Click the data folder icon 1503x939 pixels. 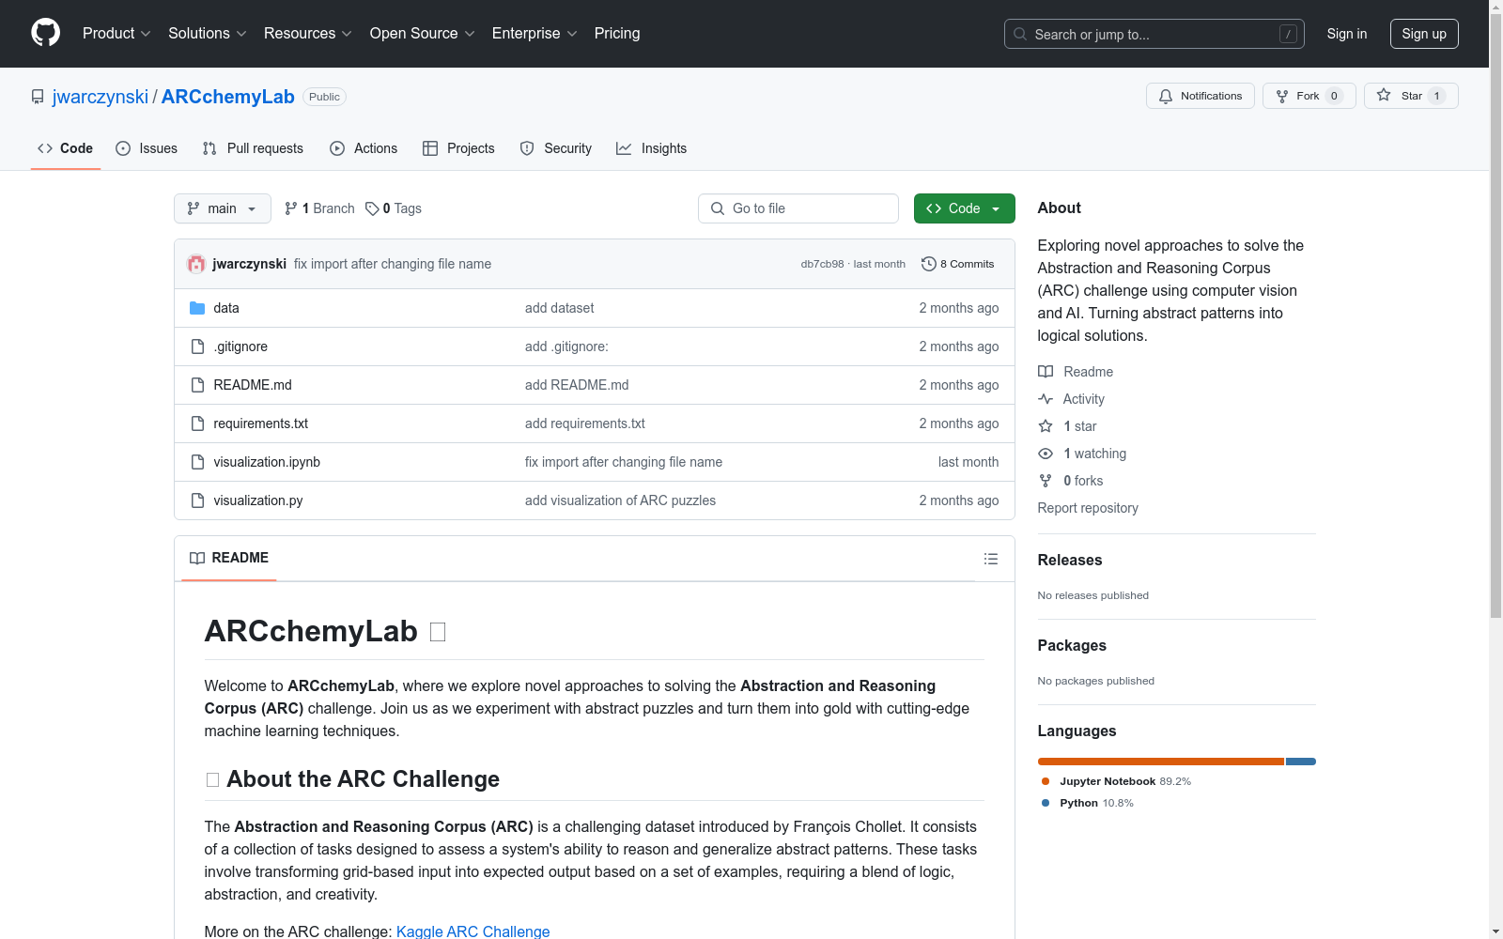click(x=197, y=308)
